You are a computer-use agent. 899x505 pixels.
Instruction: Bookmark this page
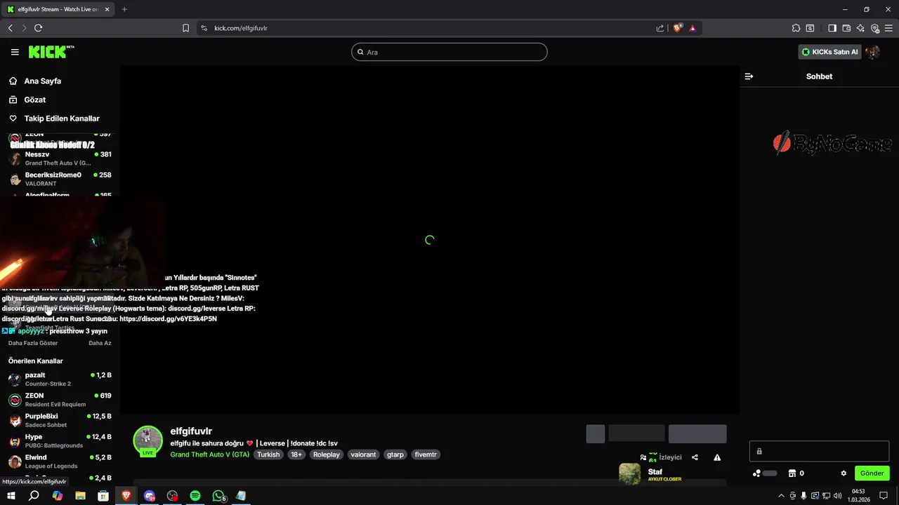click(x=185, y=28)
